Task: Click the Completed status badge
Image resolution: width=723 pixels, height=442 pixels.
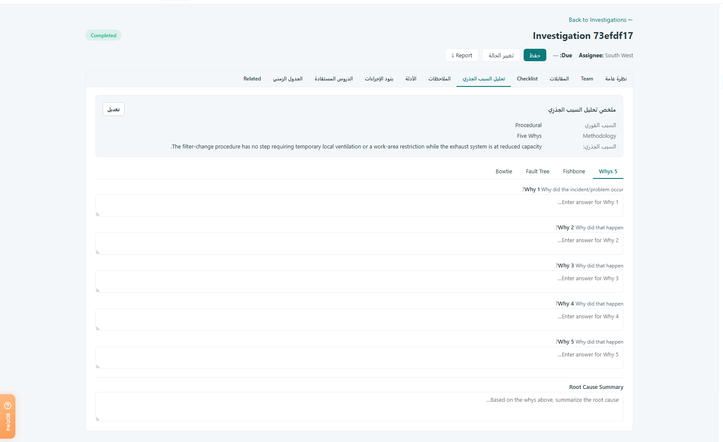Action: tap(104, 35)
